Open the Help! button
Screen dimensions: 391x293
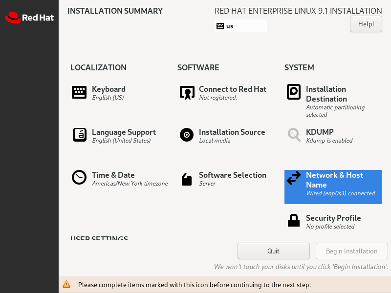coord(366,24)
